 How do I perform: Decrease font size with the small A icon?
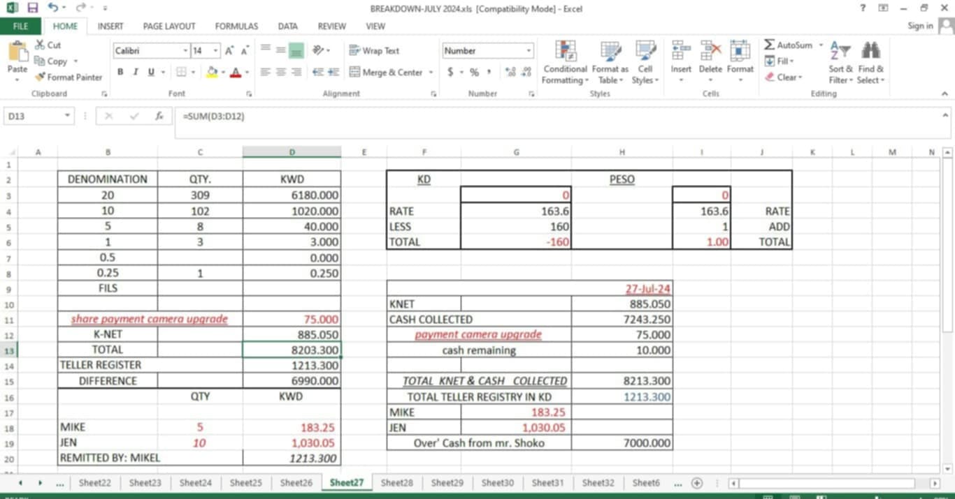click(245, 51)
